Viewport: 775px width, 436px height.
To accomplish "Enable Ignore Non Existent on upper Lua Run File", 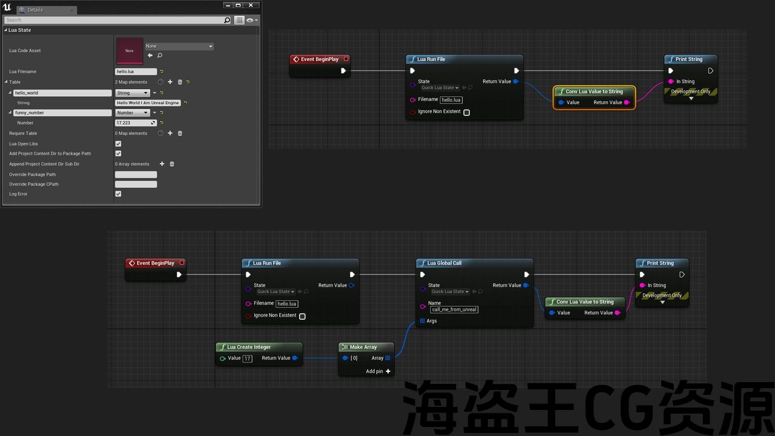I will click(466, 112).
